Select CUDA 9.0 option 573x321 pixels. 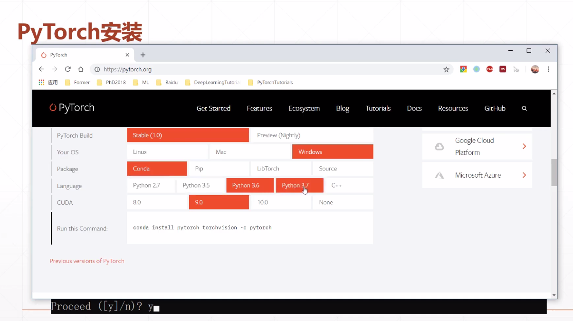(219, 202)
